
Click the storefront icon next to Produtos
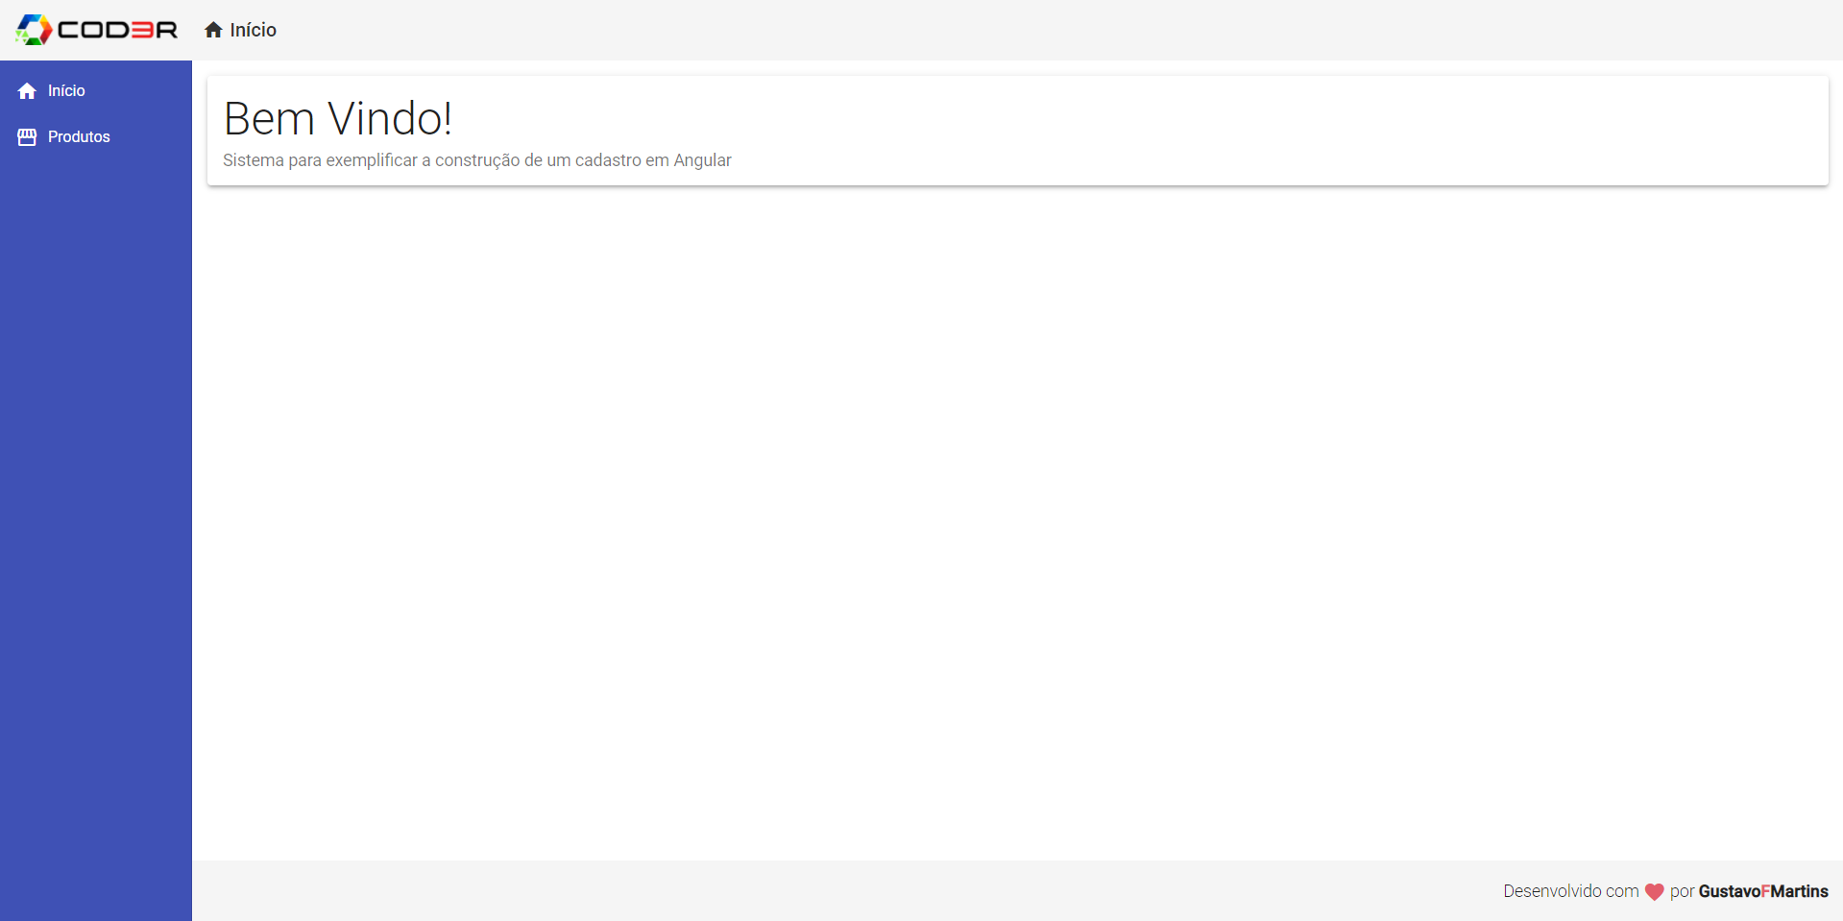(28, 136)
